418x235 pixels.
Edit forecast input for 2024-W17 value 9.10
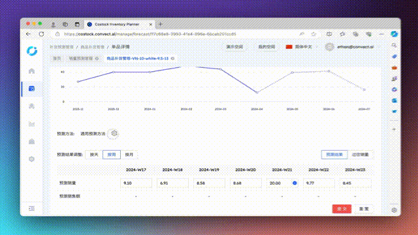(136, 183)
